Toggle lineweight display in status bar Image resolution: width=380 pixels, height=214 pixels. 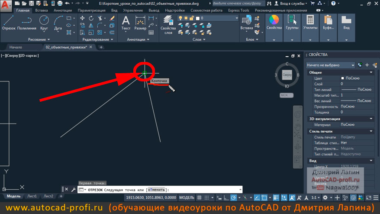[276, 198]
